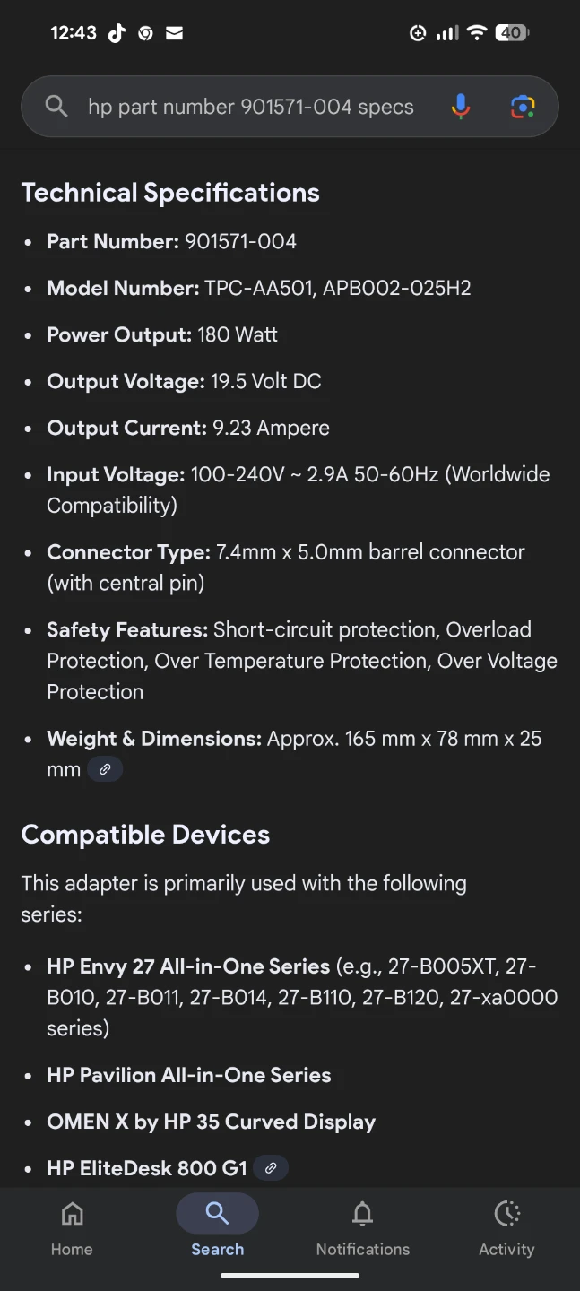Tap the Part Number 901571-004 line
Screen dimensions: 580x1291
[171, 241]
